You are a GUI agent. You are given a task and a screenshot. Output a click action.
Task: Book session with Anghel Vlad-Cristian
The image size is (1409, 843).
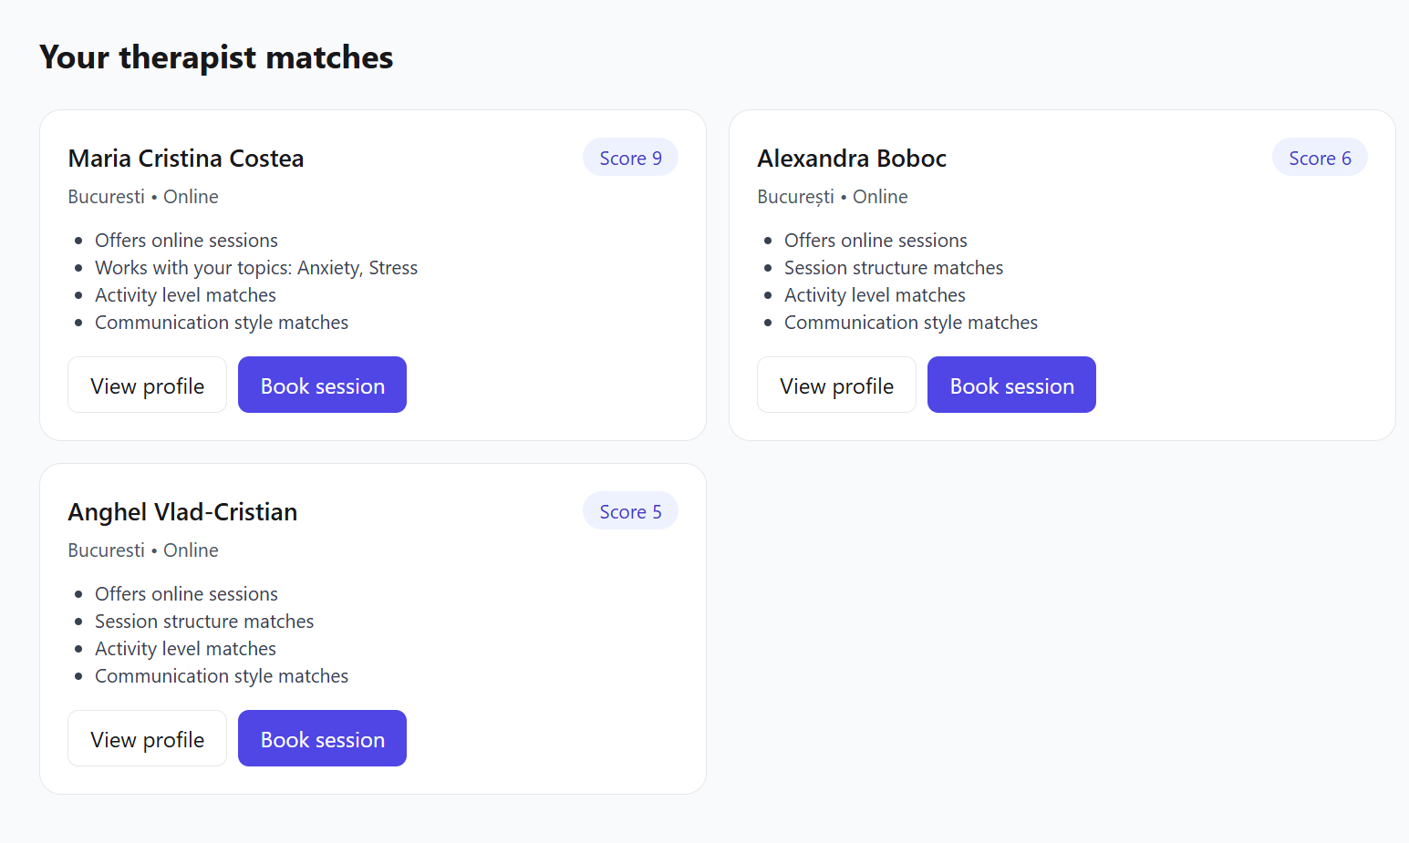[322, 739]
